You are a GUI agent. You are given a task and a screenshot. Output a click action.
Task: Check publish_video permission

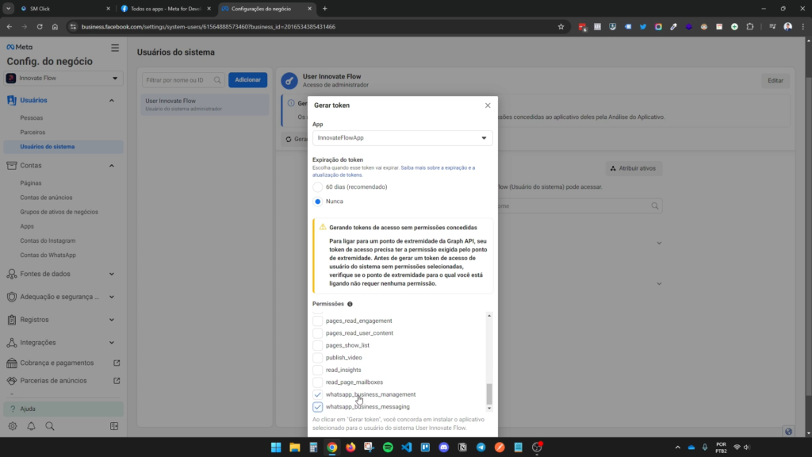pos(317,358)
